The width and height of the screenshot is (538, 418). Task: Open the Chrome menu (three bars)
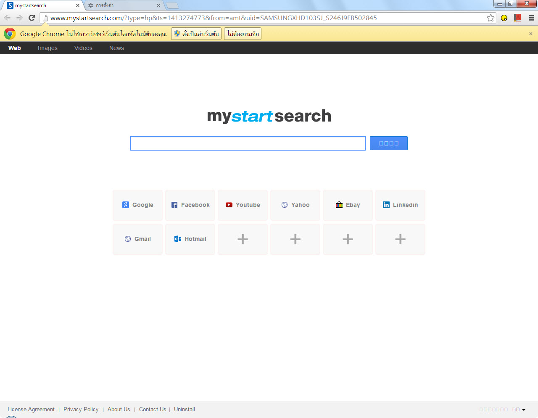click(x=531, y=18)
